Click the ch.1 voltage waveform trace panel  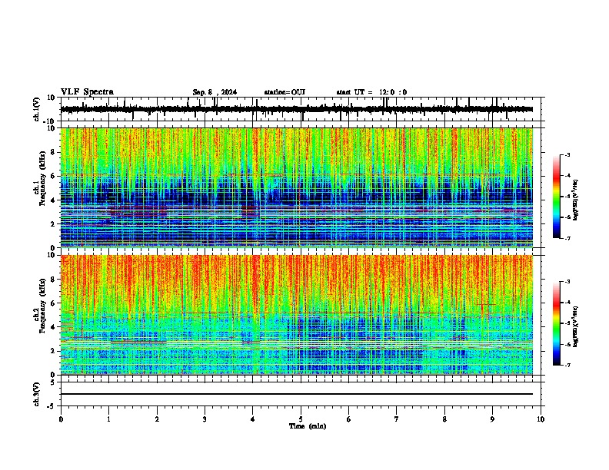pyautogui.click(x=301, y=109)
